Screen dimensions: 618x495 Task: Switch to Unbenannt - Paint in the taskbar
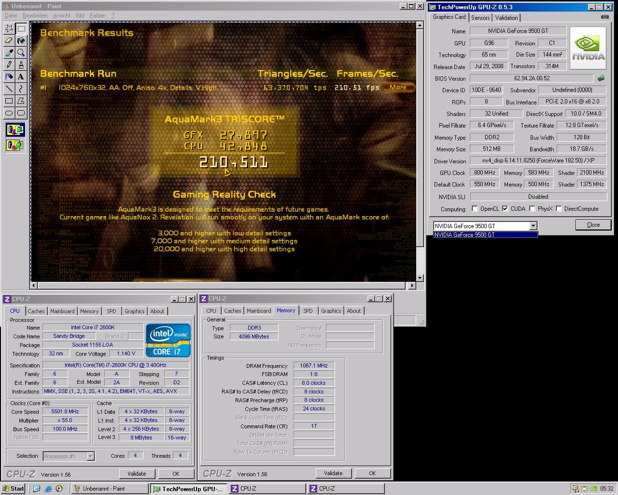[110, 489]
